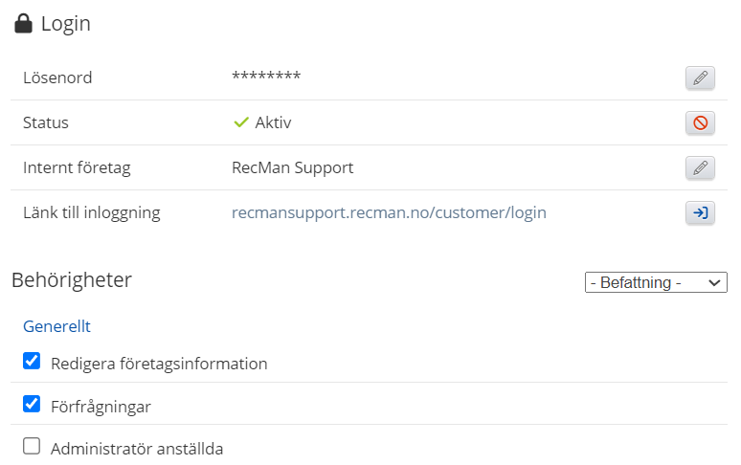
Task: Click the Aktiv status text
Action: coord(273,122)
